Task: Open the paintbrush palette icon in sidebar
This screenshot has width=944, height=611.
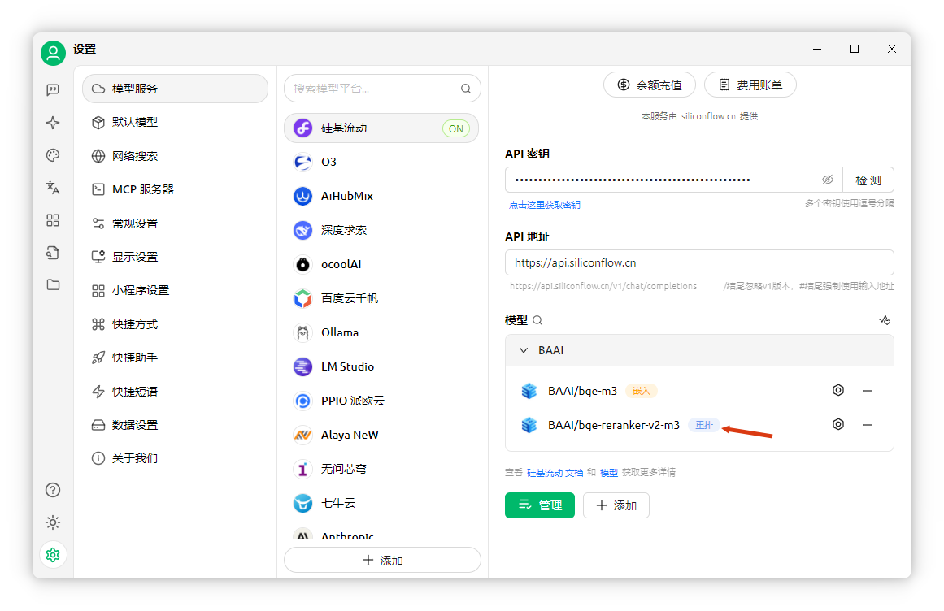Action: [x=53, y=155]
